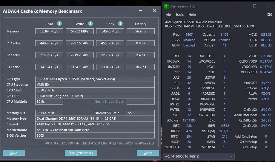
Task: Click Memory Type Dual Channel DDR4-3667 field
Action: tap(95, 119)
